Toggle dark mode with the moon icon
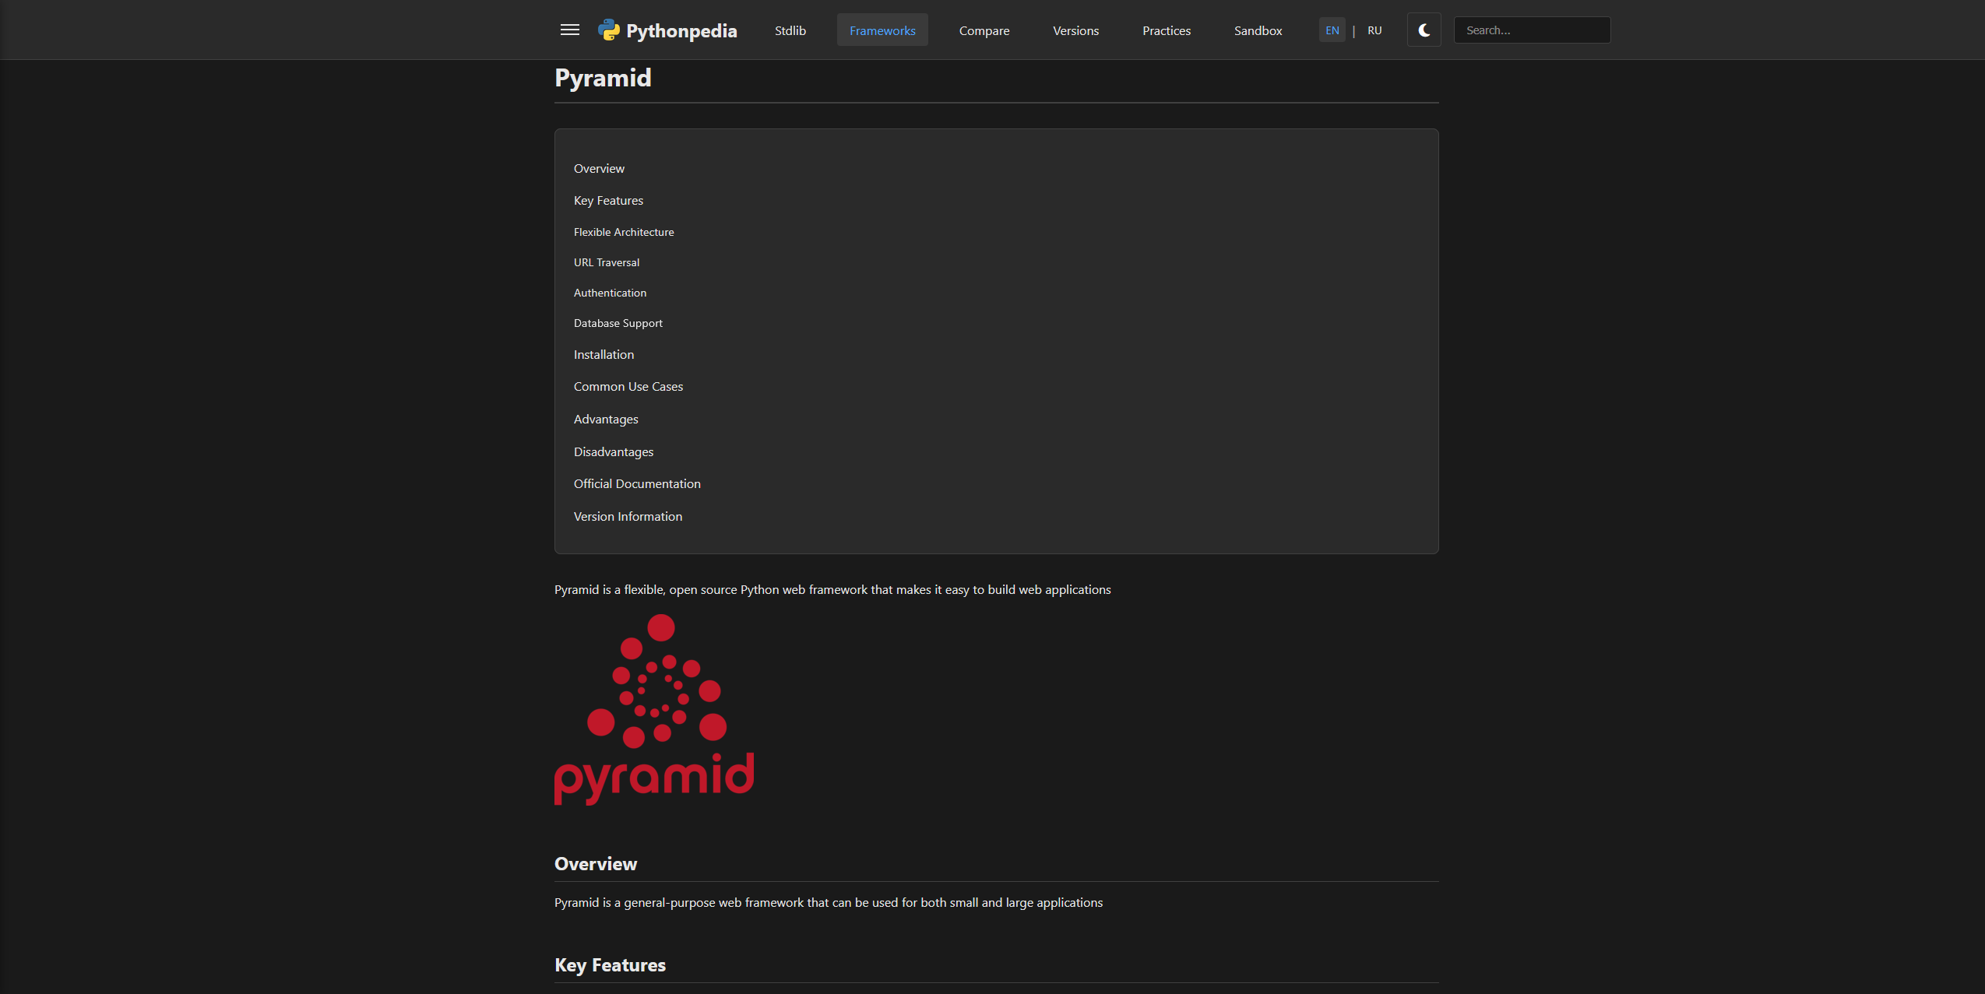This screenshot has width=1985, height=994. 1423,30
